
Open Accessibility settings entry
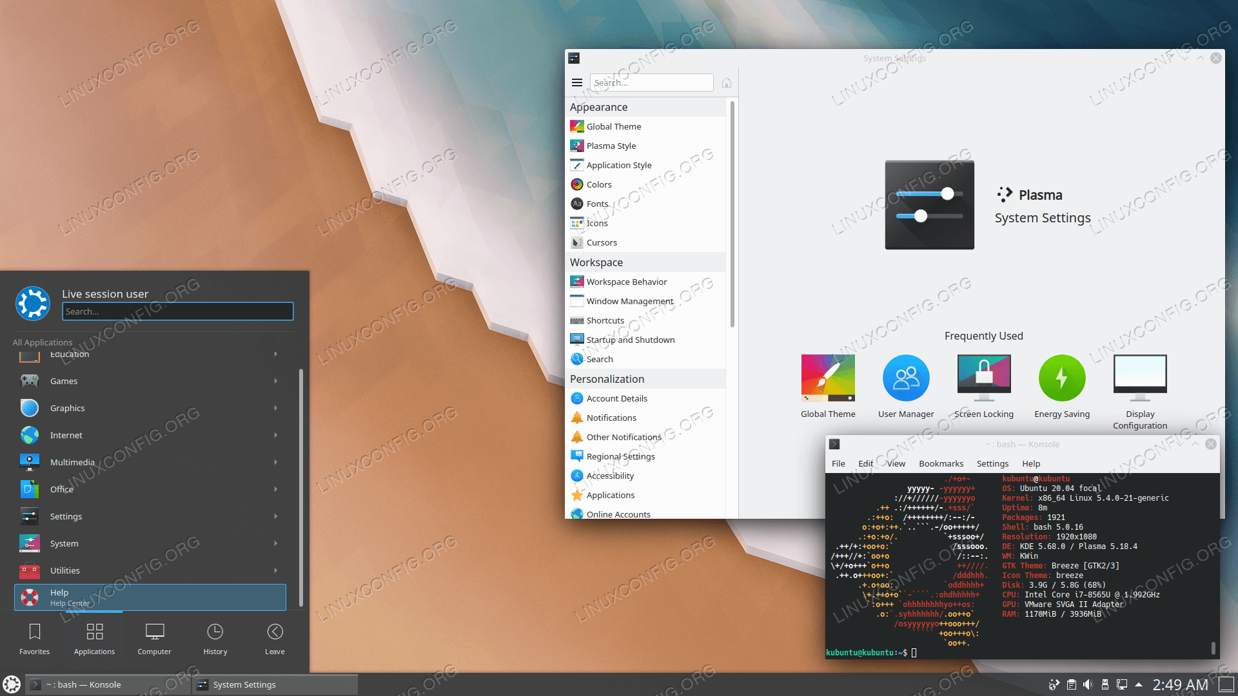click(x=645, y=476)
